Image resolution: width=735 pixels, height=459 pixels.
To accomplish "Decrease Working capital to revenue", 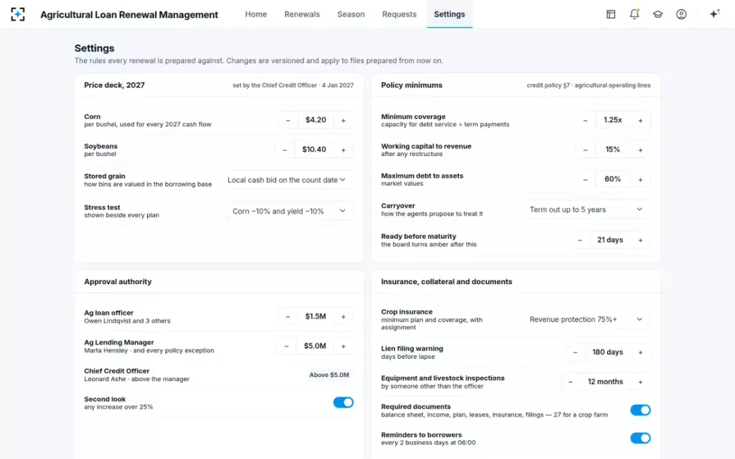I will coord(586,150).
